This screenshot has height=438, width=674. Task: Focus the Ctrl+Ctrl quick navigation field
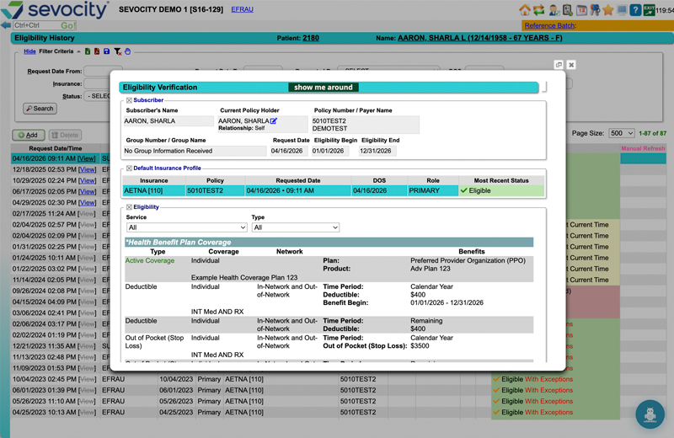click(36, 25)
